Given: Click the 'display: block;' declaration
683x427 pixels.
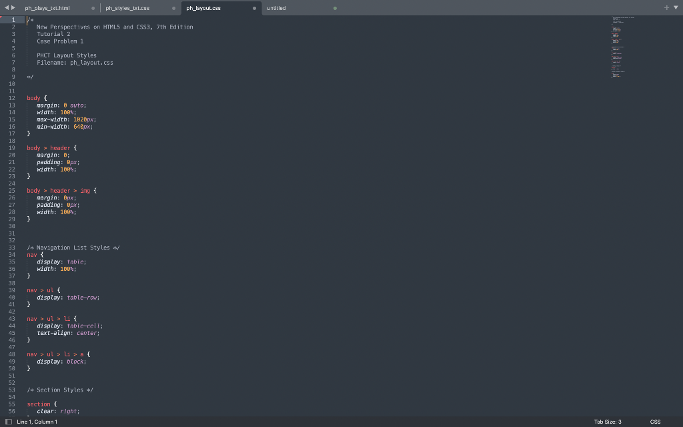Looking at the screenshot, I should [61, 362].
